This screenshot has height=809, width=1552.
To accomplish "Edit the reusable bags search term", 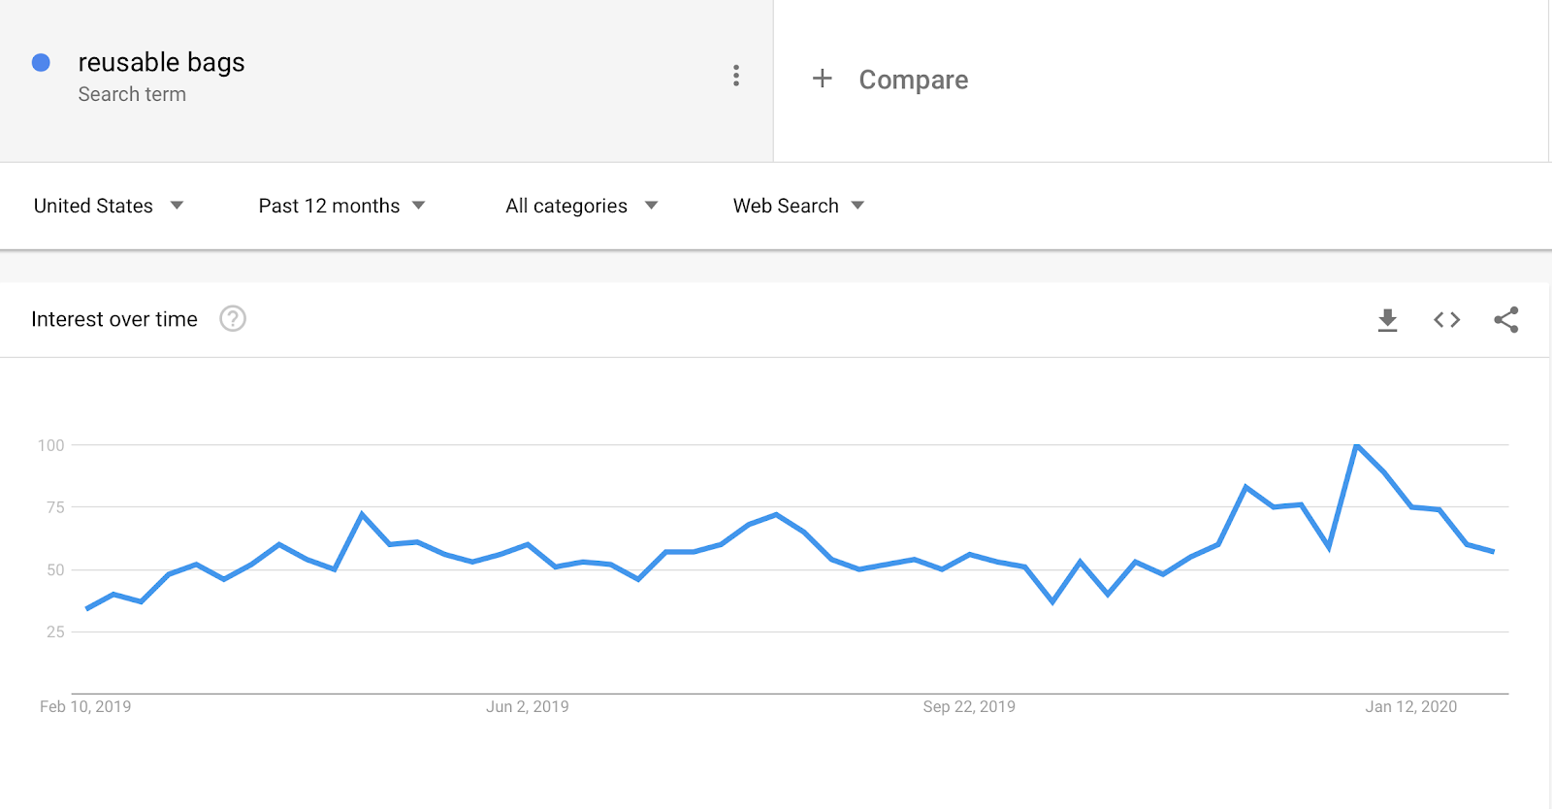I will pos(161,62).
